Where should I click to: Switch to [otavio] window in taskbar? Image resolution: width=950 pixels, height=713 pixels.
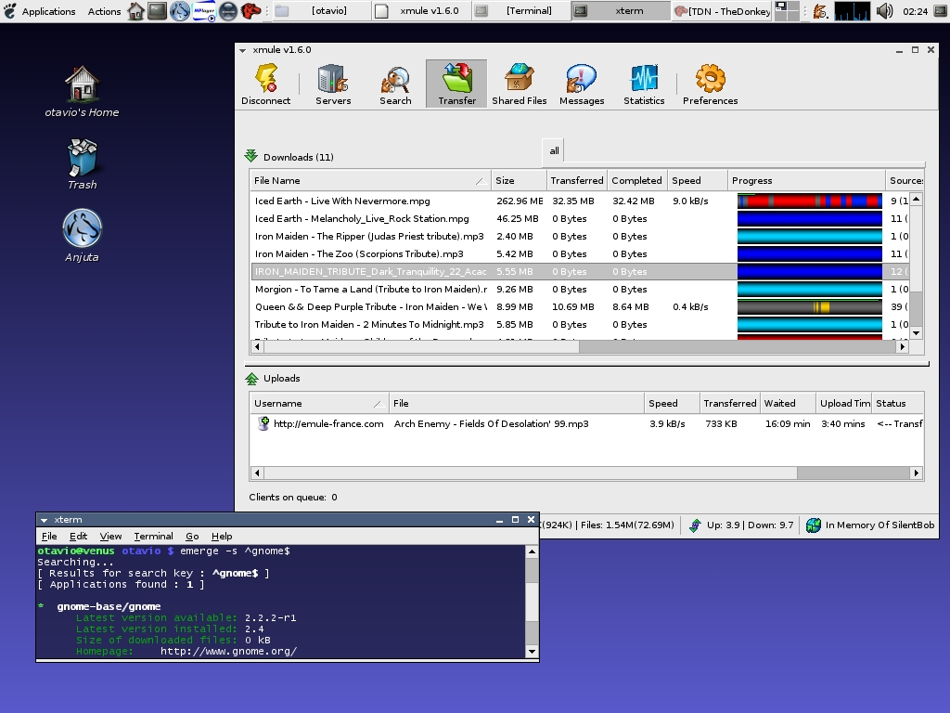(x=321, y=11)
